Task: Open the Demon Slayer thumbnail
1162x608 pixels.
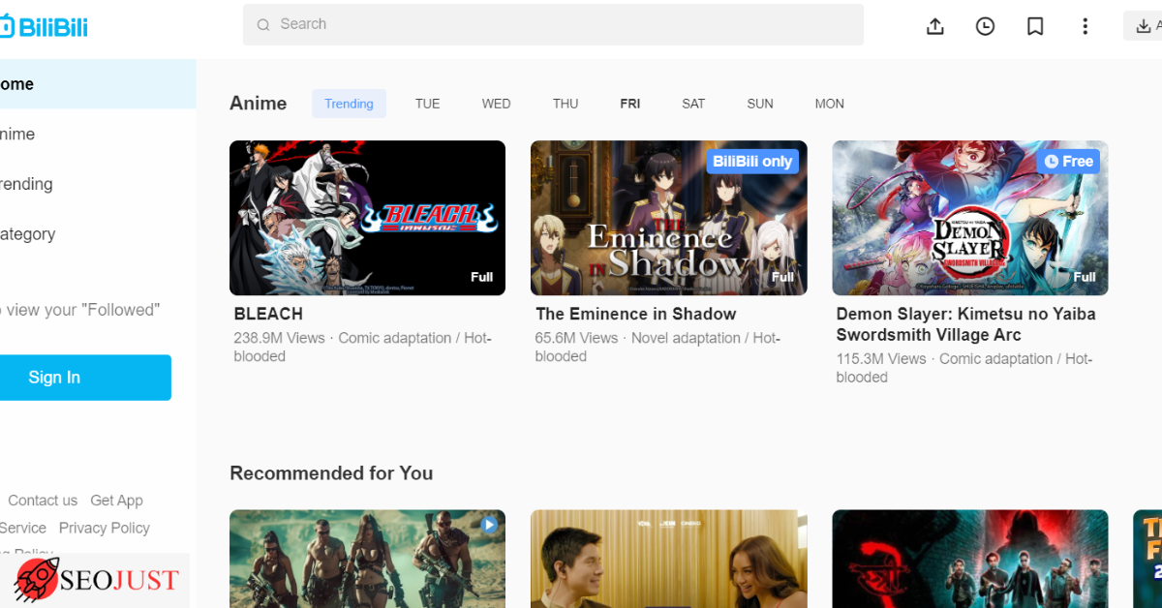Action: 970,218
